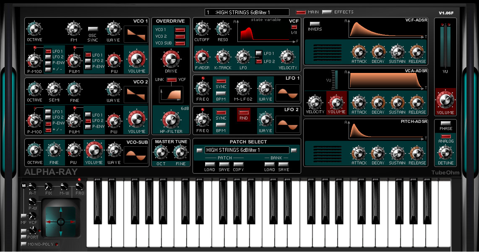The height and width of the screenshot is (252, 479).
Task: Toggle VCF LFO 2 source switch
Action: pyautogui.click(x=259, y=61)
